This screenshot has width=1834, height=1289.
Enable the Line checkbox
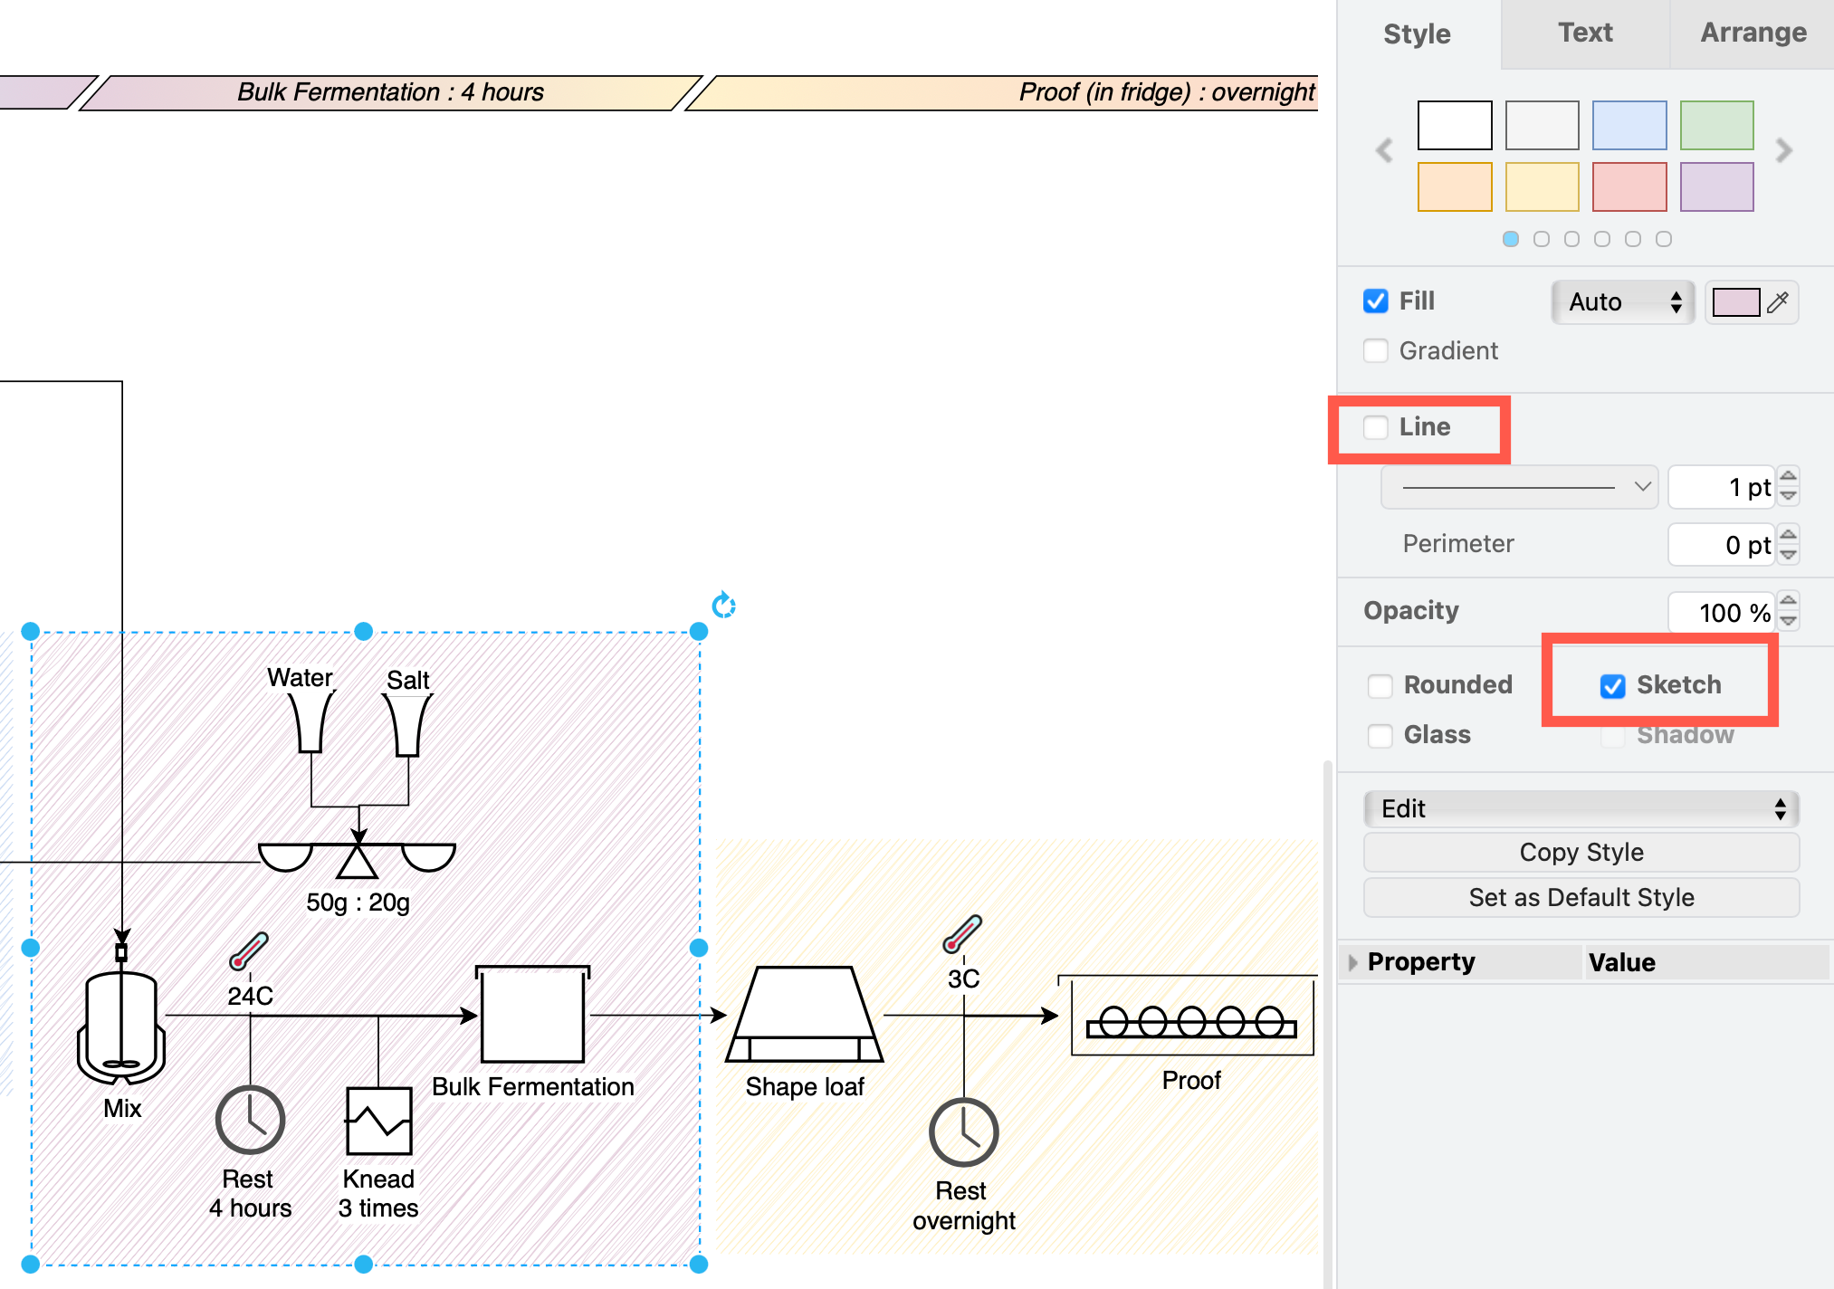point(1376,427)
